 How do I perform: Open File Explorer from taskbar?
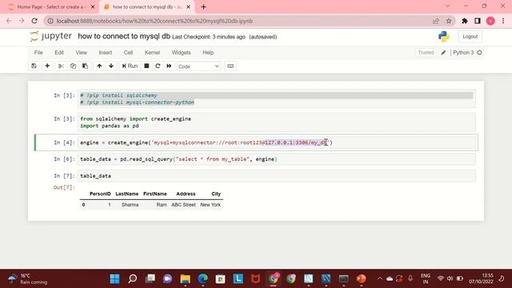pyautogui.click(x=185, y=278)
